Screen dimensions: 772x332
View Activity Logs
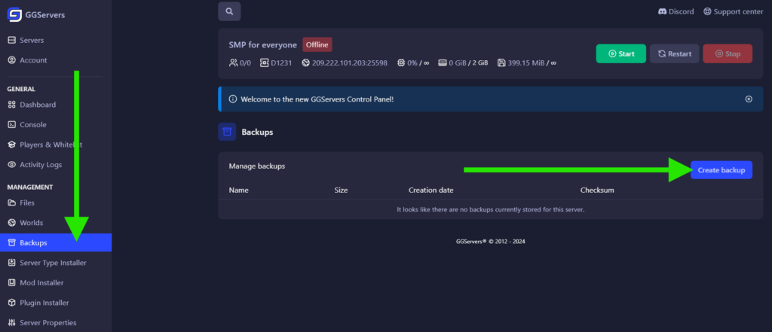[41, 165]
